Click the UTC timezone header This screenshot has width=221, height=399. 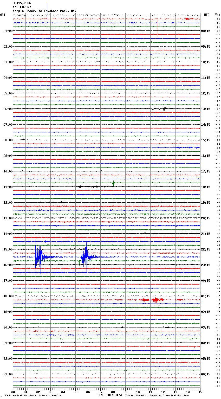[x=206, y=15]
